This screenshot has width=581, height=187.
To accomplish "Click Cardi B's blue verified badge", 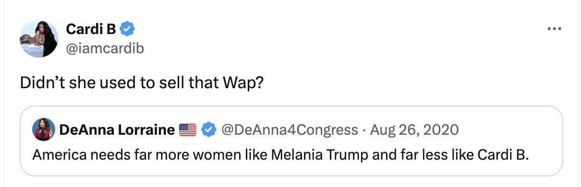I will 127,30.
